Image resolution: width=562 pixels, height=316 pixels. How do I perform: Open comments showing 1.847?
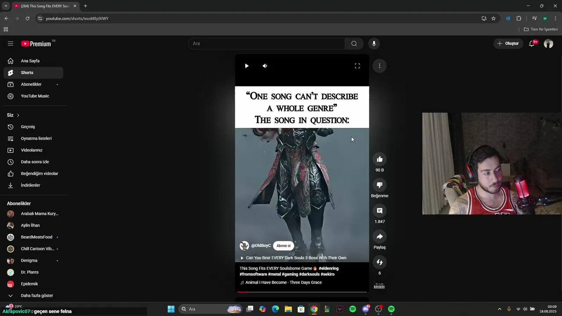pyautogui.click(x=380, y=211)
